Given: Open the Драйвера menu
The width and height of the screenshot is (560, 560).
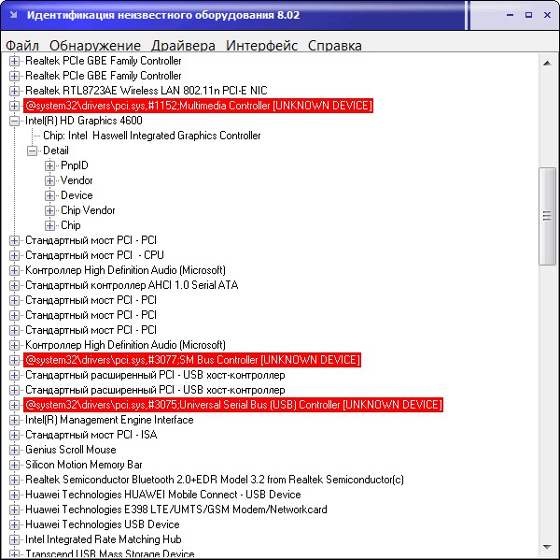Looking at the screenshot, I should [183, 45].
